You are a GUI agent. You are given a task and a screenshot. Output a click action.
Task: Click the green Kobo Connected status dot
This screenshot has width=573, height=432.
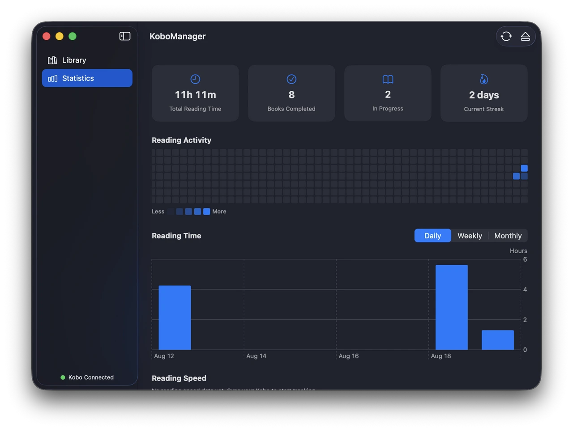point(63,377)
